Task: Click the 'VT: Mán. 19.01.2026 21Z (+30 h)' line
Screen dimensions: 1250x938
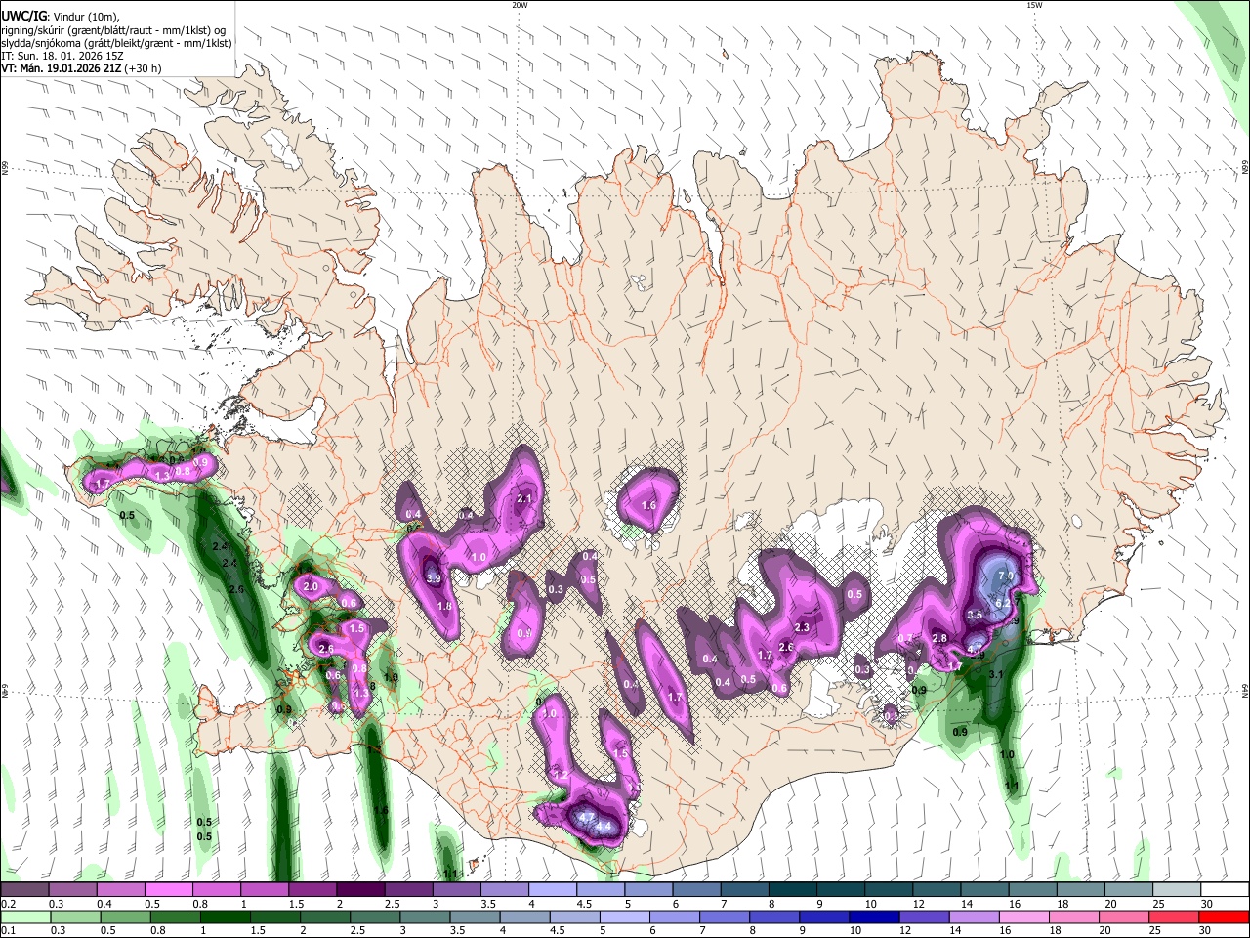Action: coord(82,68)
